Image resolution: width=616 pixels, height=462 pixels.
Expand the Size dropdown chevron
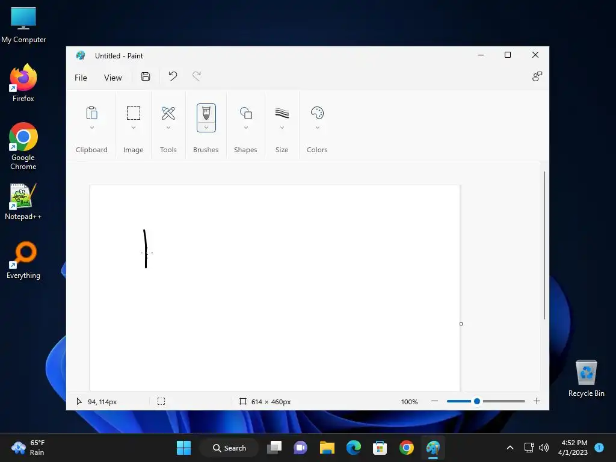282,128
